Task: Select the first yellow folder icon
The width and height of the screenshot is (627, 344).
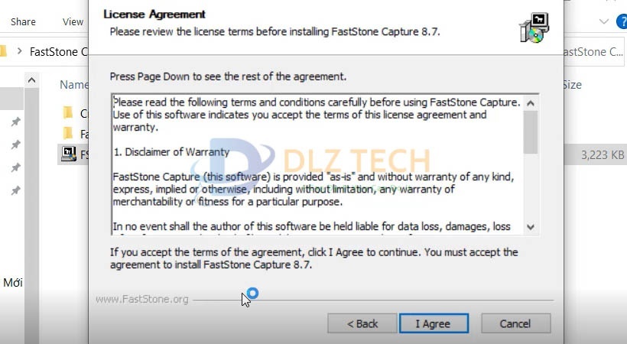Action: (x=68, y=113)
